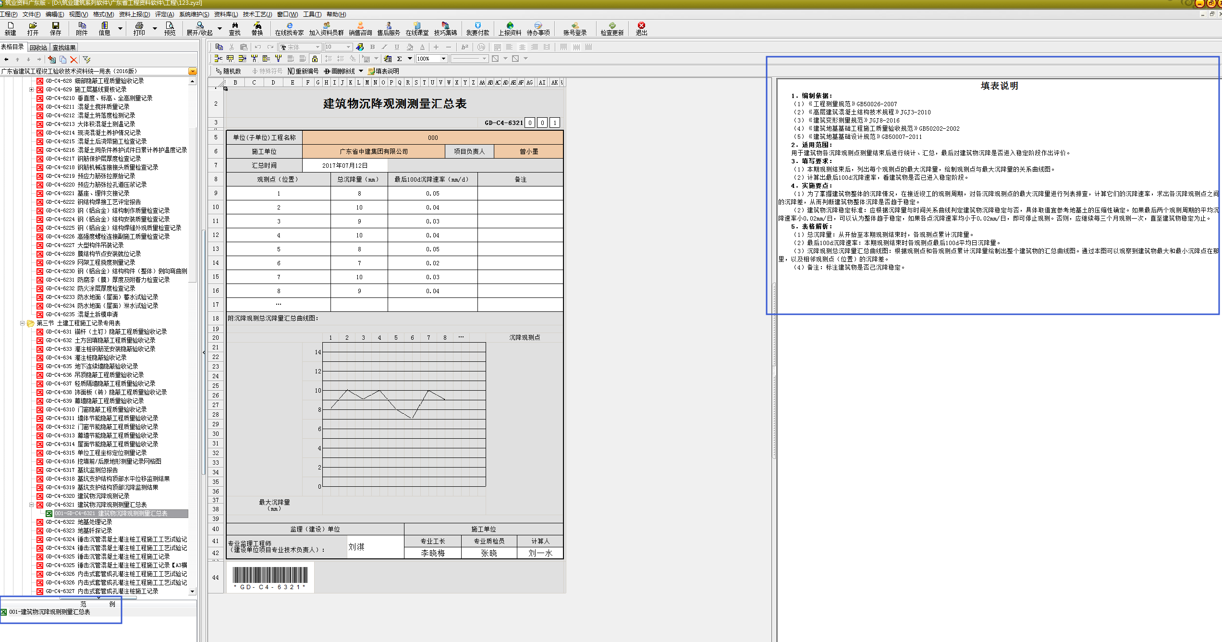Open the 技术工艺(J) menu
1222x642 pixels.
click(257, 14)
